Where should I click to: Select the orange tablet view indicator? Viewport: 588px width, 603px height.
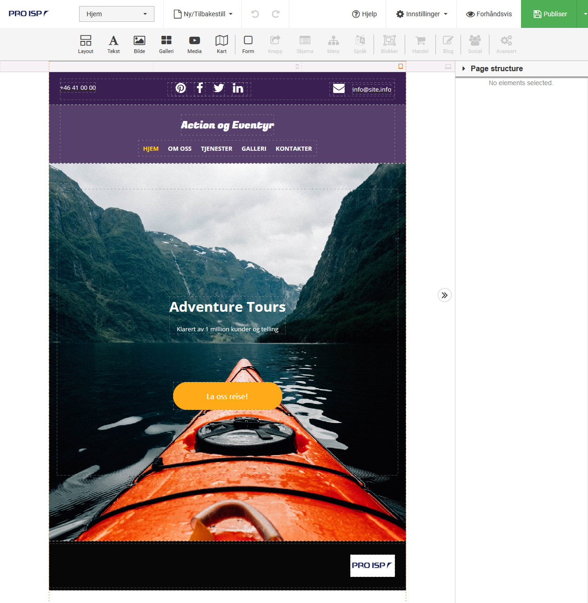pyautogui.click(x=401, y=67)
